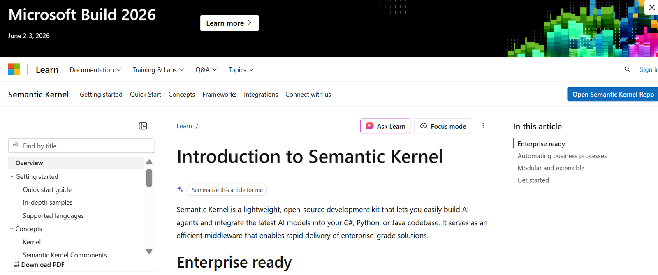Screen dimensions: 658x275
Task: Select Overview in the table of contents
Action: 76,163
